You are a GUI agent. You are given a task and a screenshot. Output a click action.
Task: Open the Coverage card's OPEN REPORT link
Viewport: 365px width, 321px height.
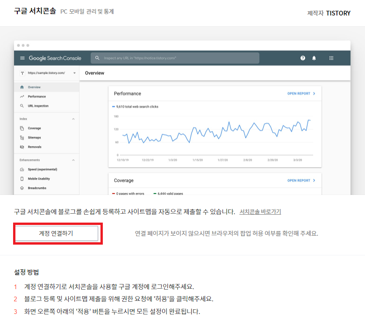coord(301,180)
